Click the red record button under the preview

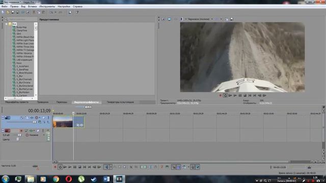tap(221, 96)
